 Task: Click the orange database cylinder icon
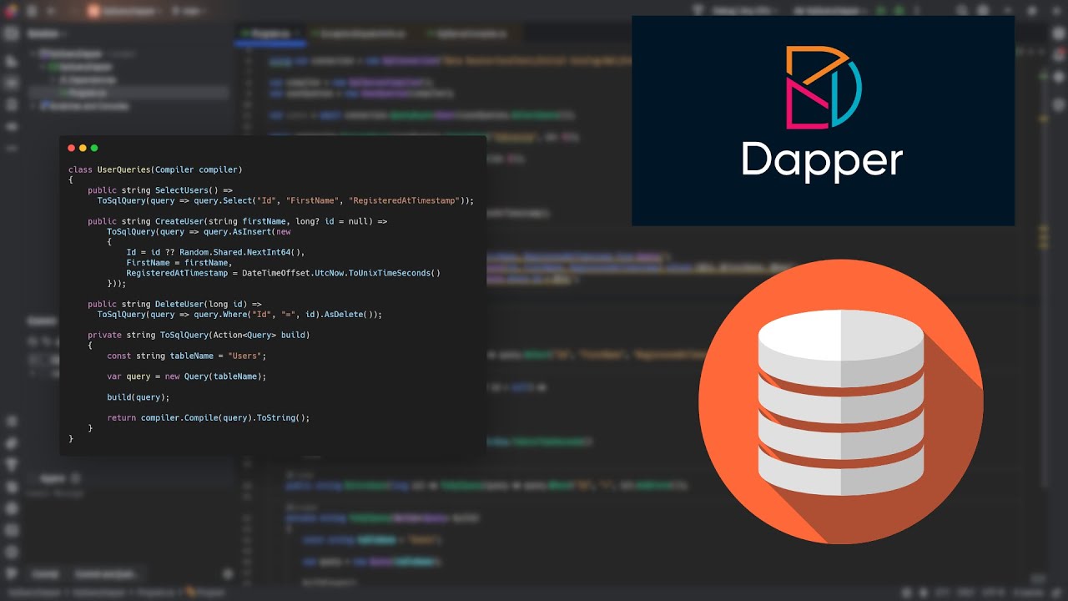point(841,402)
